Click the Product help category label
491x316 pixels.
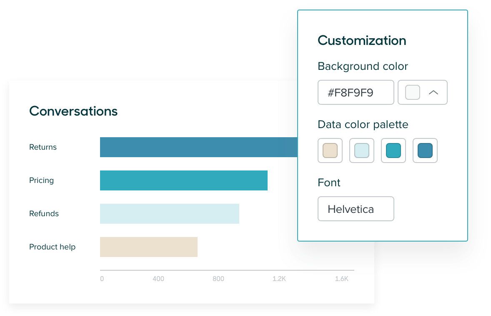pyautogui.click(x=52, y=247)
